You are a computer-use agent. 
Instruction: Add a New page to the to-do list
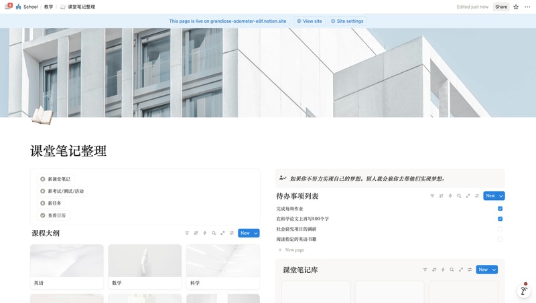291,249
